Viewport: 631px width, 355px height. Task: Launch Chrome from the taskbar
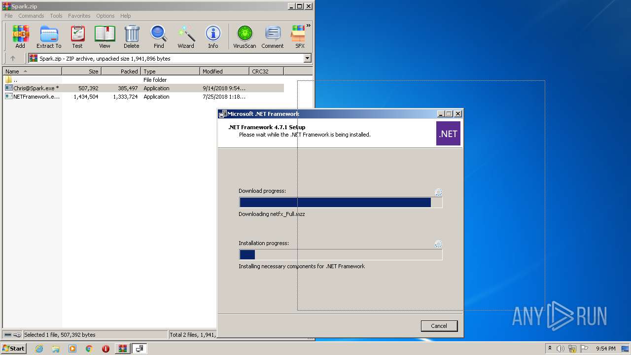pos(89,349)
